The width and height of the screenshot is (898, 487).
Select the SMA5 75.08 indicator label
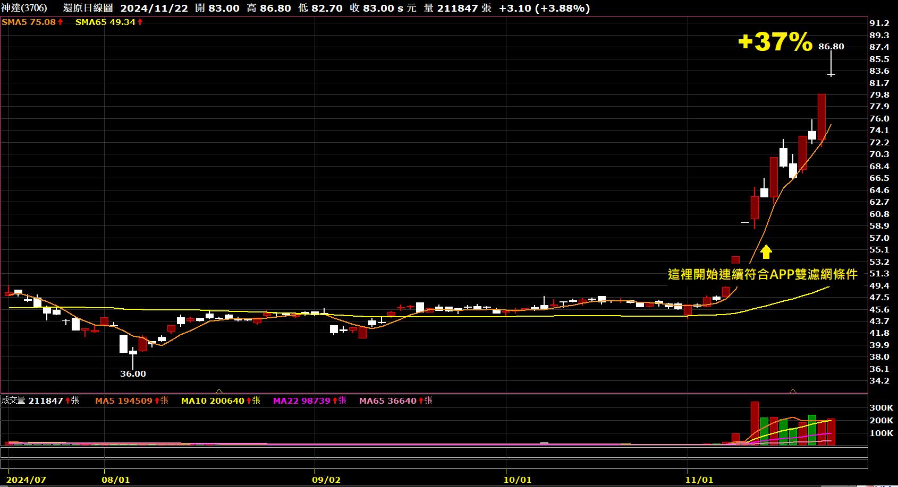pyautogui.click(x=29, y=22)
